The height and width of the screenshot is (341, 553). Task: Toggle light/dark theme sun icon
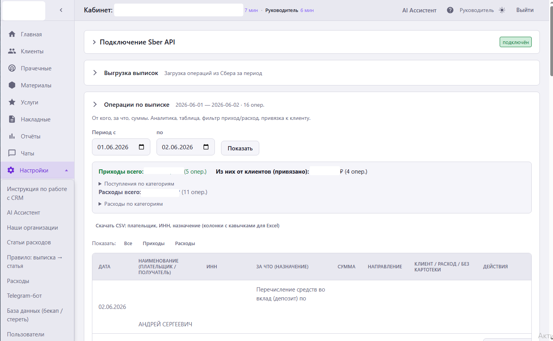(502, 10)
